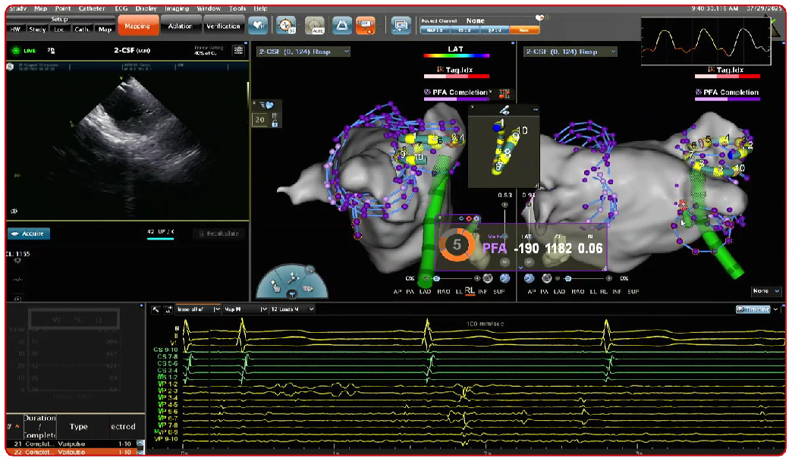
Task: Click the ultrasound panel settings icon
Action: [238, 50]
